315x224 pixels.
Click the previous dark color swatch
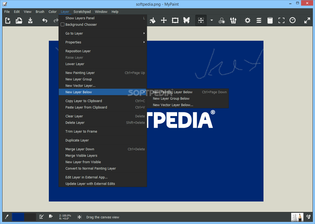tap(30, 217)
